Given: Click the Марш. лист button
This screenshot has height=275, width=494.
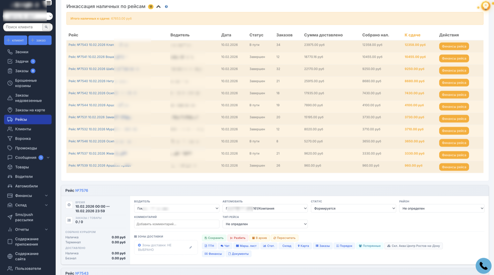Looking at the screenshot, I should click(246, 246).
